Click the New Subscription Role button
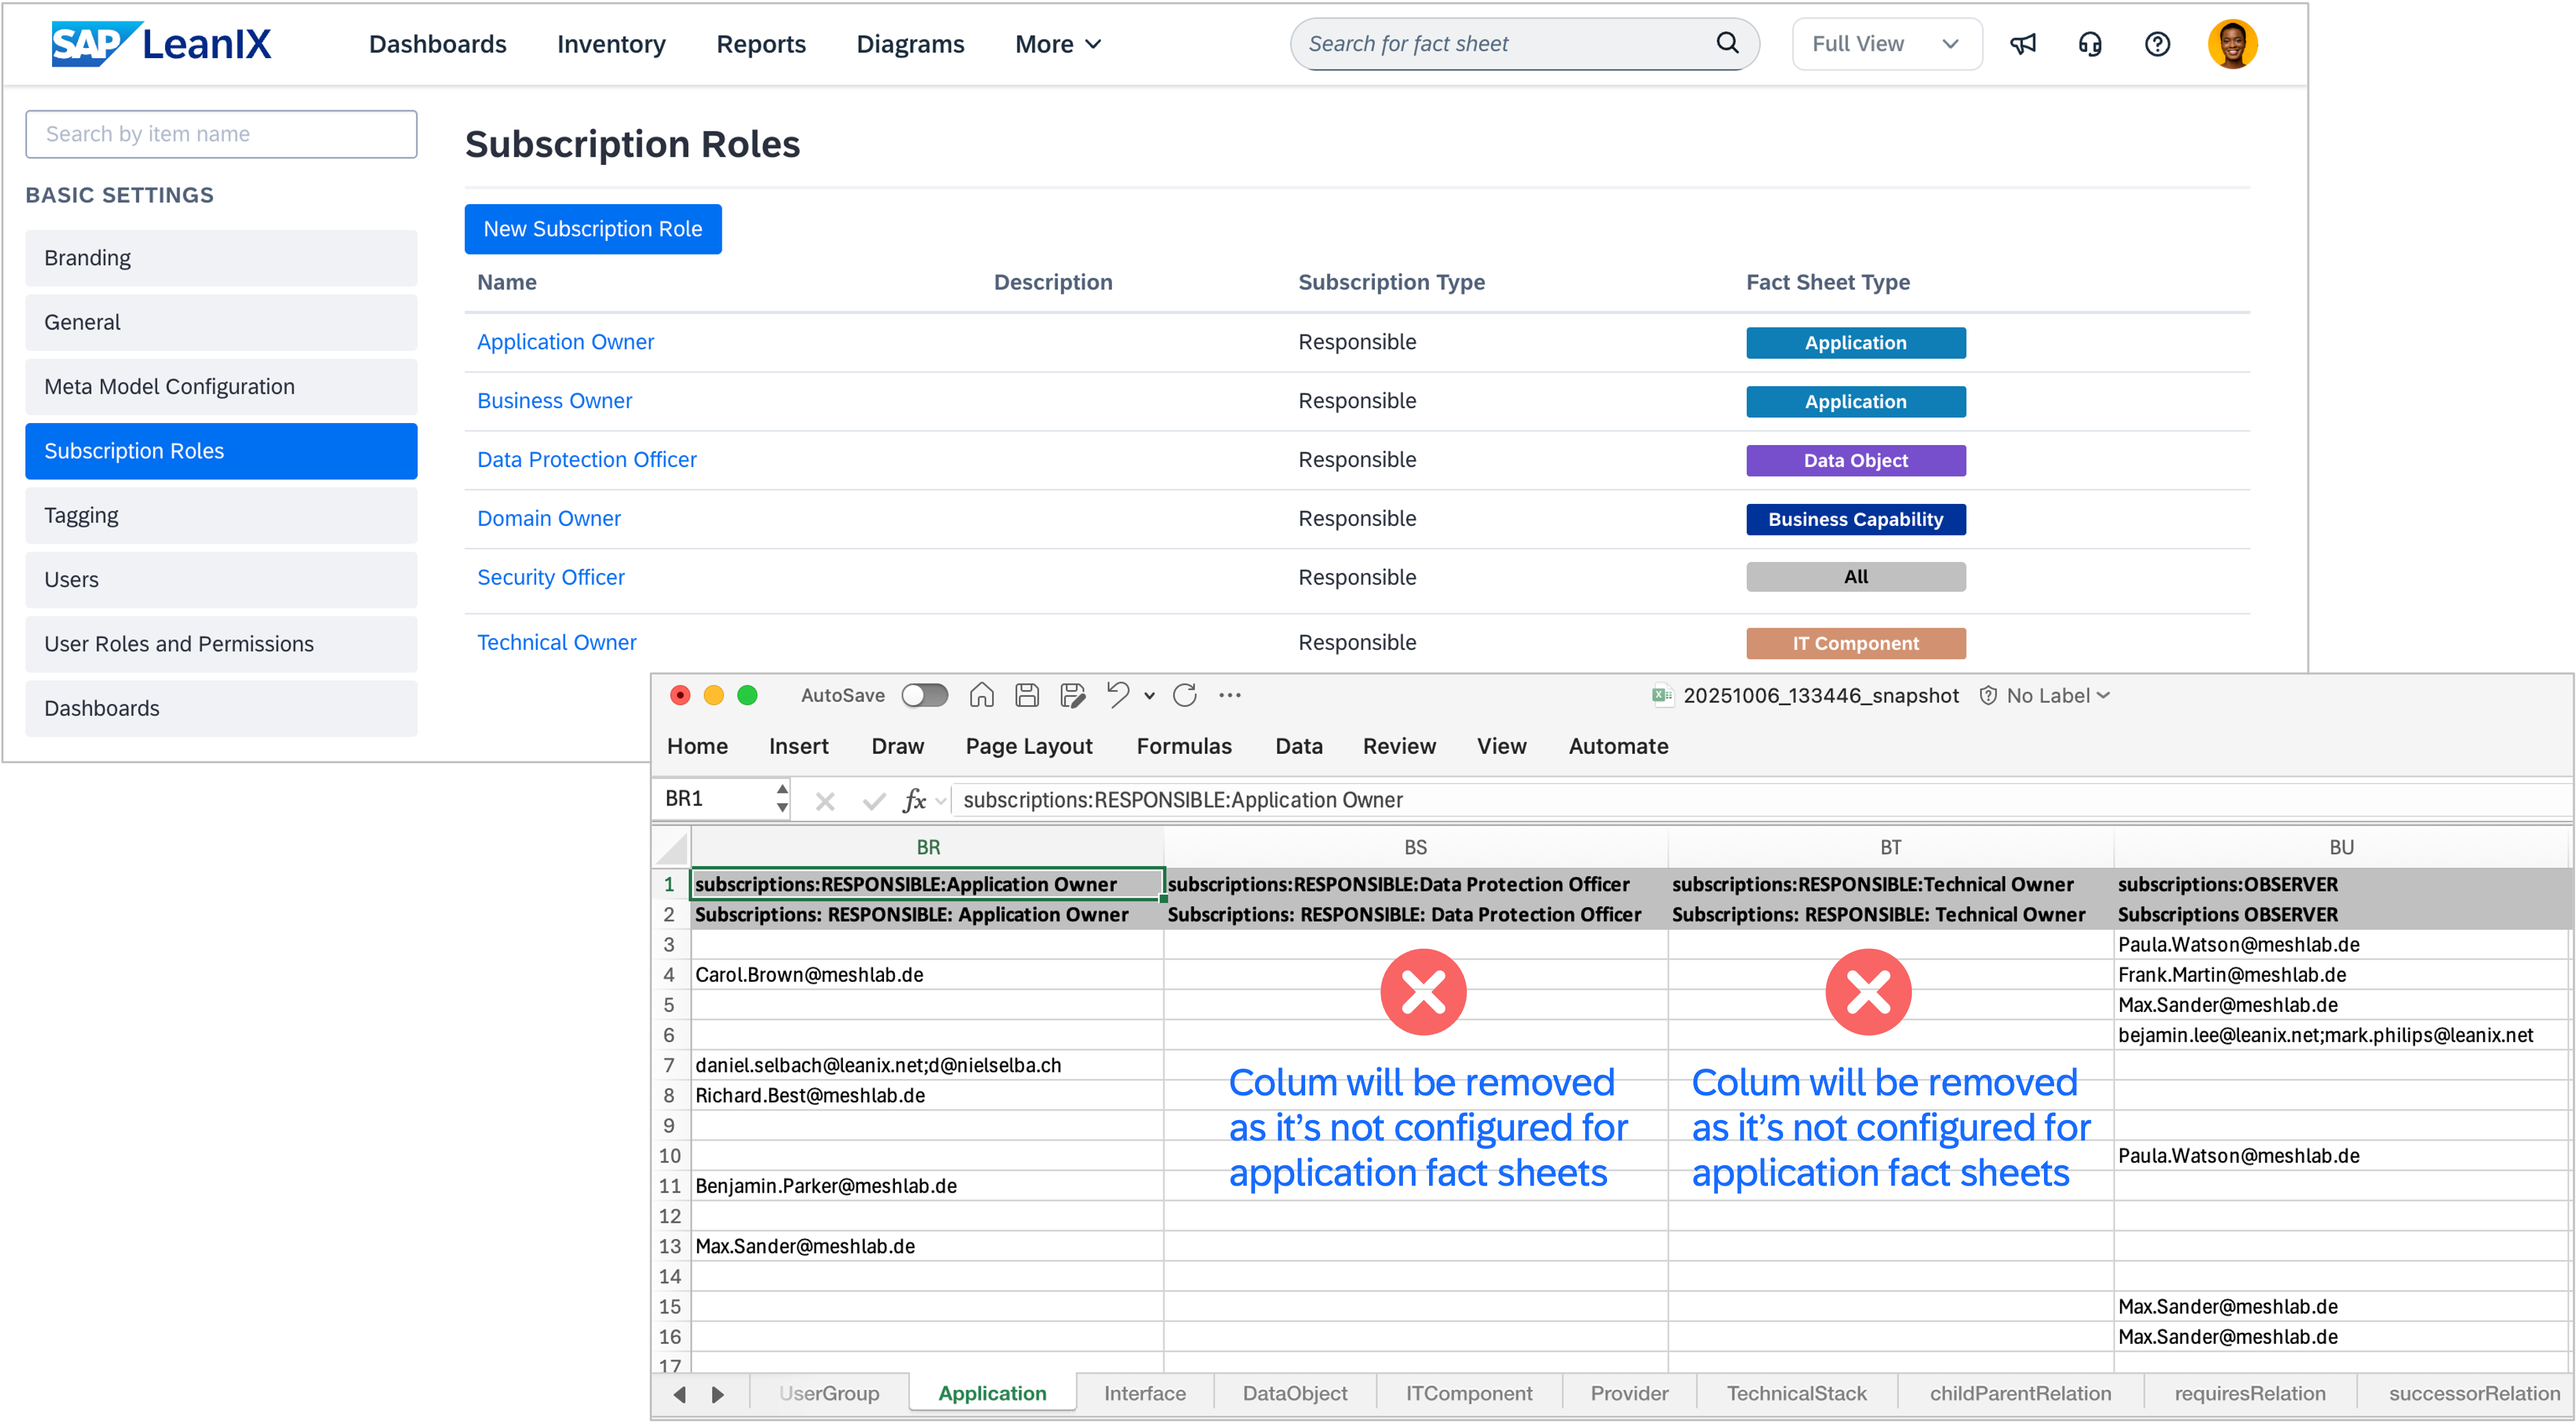2576x1424 pixels. coord(592,229)
